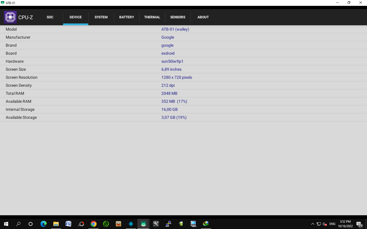Click the active ATB-01 mirror app taskbar icon

coord(143,224)
